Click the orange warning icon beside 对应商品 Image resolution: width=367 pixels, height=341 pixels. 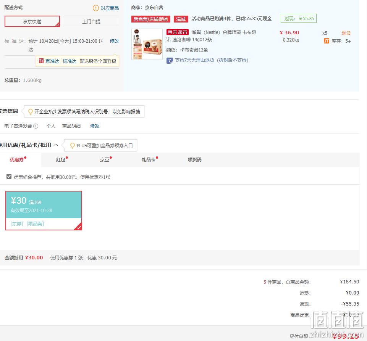tap(96, 8)
